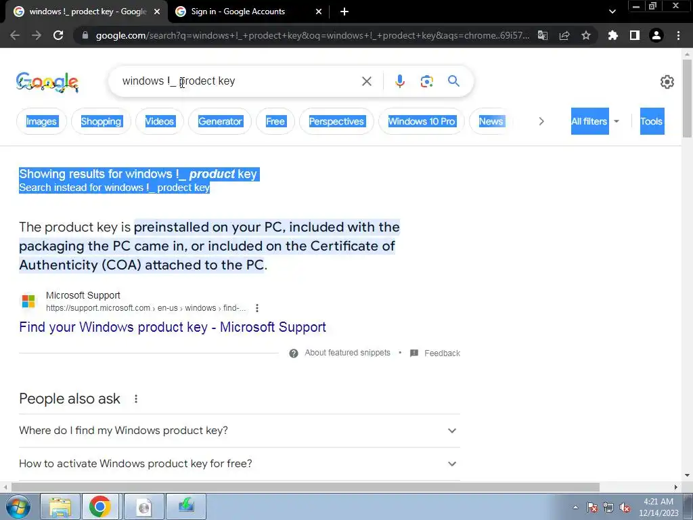Click the share page icon
Screen dimensions: 693x520
tap(564, 35)
